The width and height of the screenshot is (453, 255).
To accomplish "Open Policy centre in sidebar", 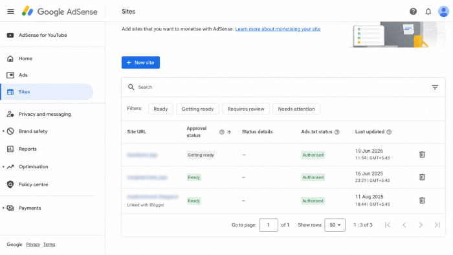I will point(34,184).
